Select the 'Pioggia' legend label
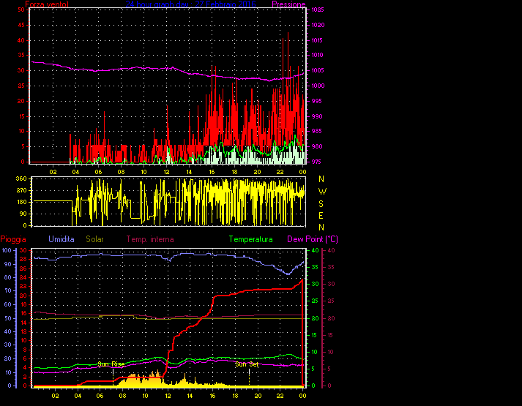 click(13, 239)
